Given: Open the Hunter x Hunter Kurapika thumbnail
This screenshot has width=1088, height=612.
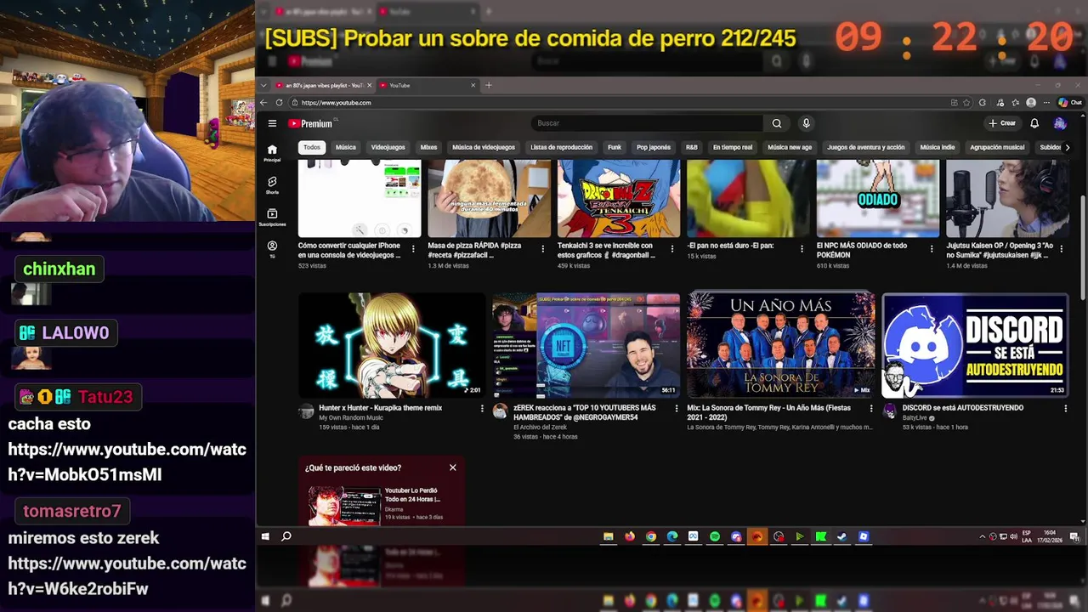Looking at the screenshot, I should pyautogui.click(x=392, y=345).
